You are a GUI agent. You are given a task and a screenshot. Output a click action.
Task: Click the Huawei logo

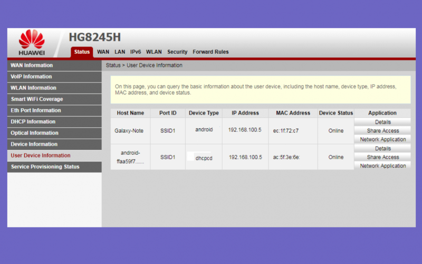coord(32,43)
